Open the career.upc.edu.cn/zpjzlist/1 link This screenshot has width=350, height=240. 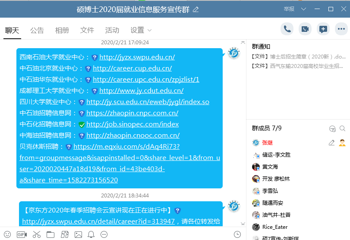146,80
